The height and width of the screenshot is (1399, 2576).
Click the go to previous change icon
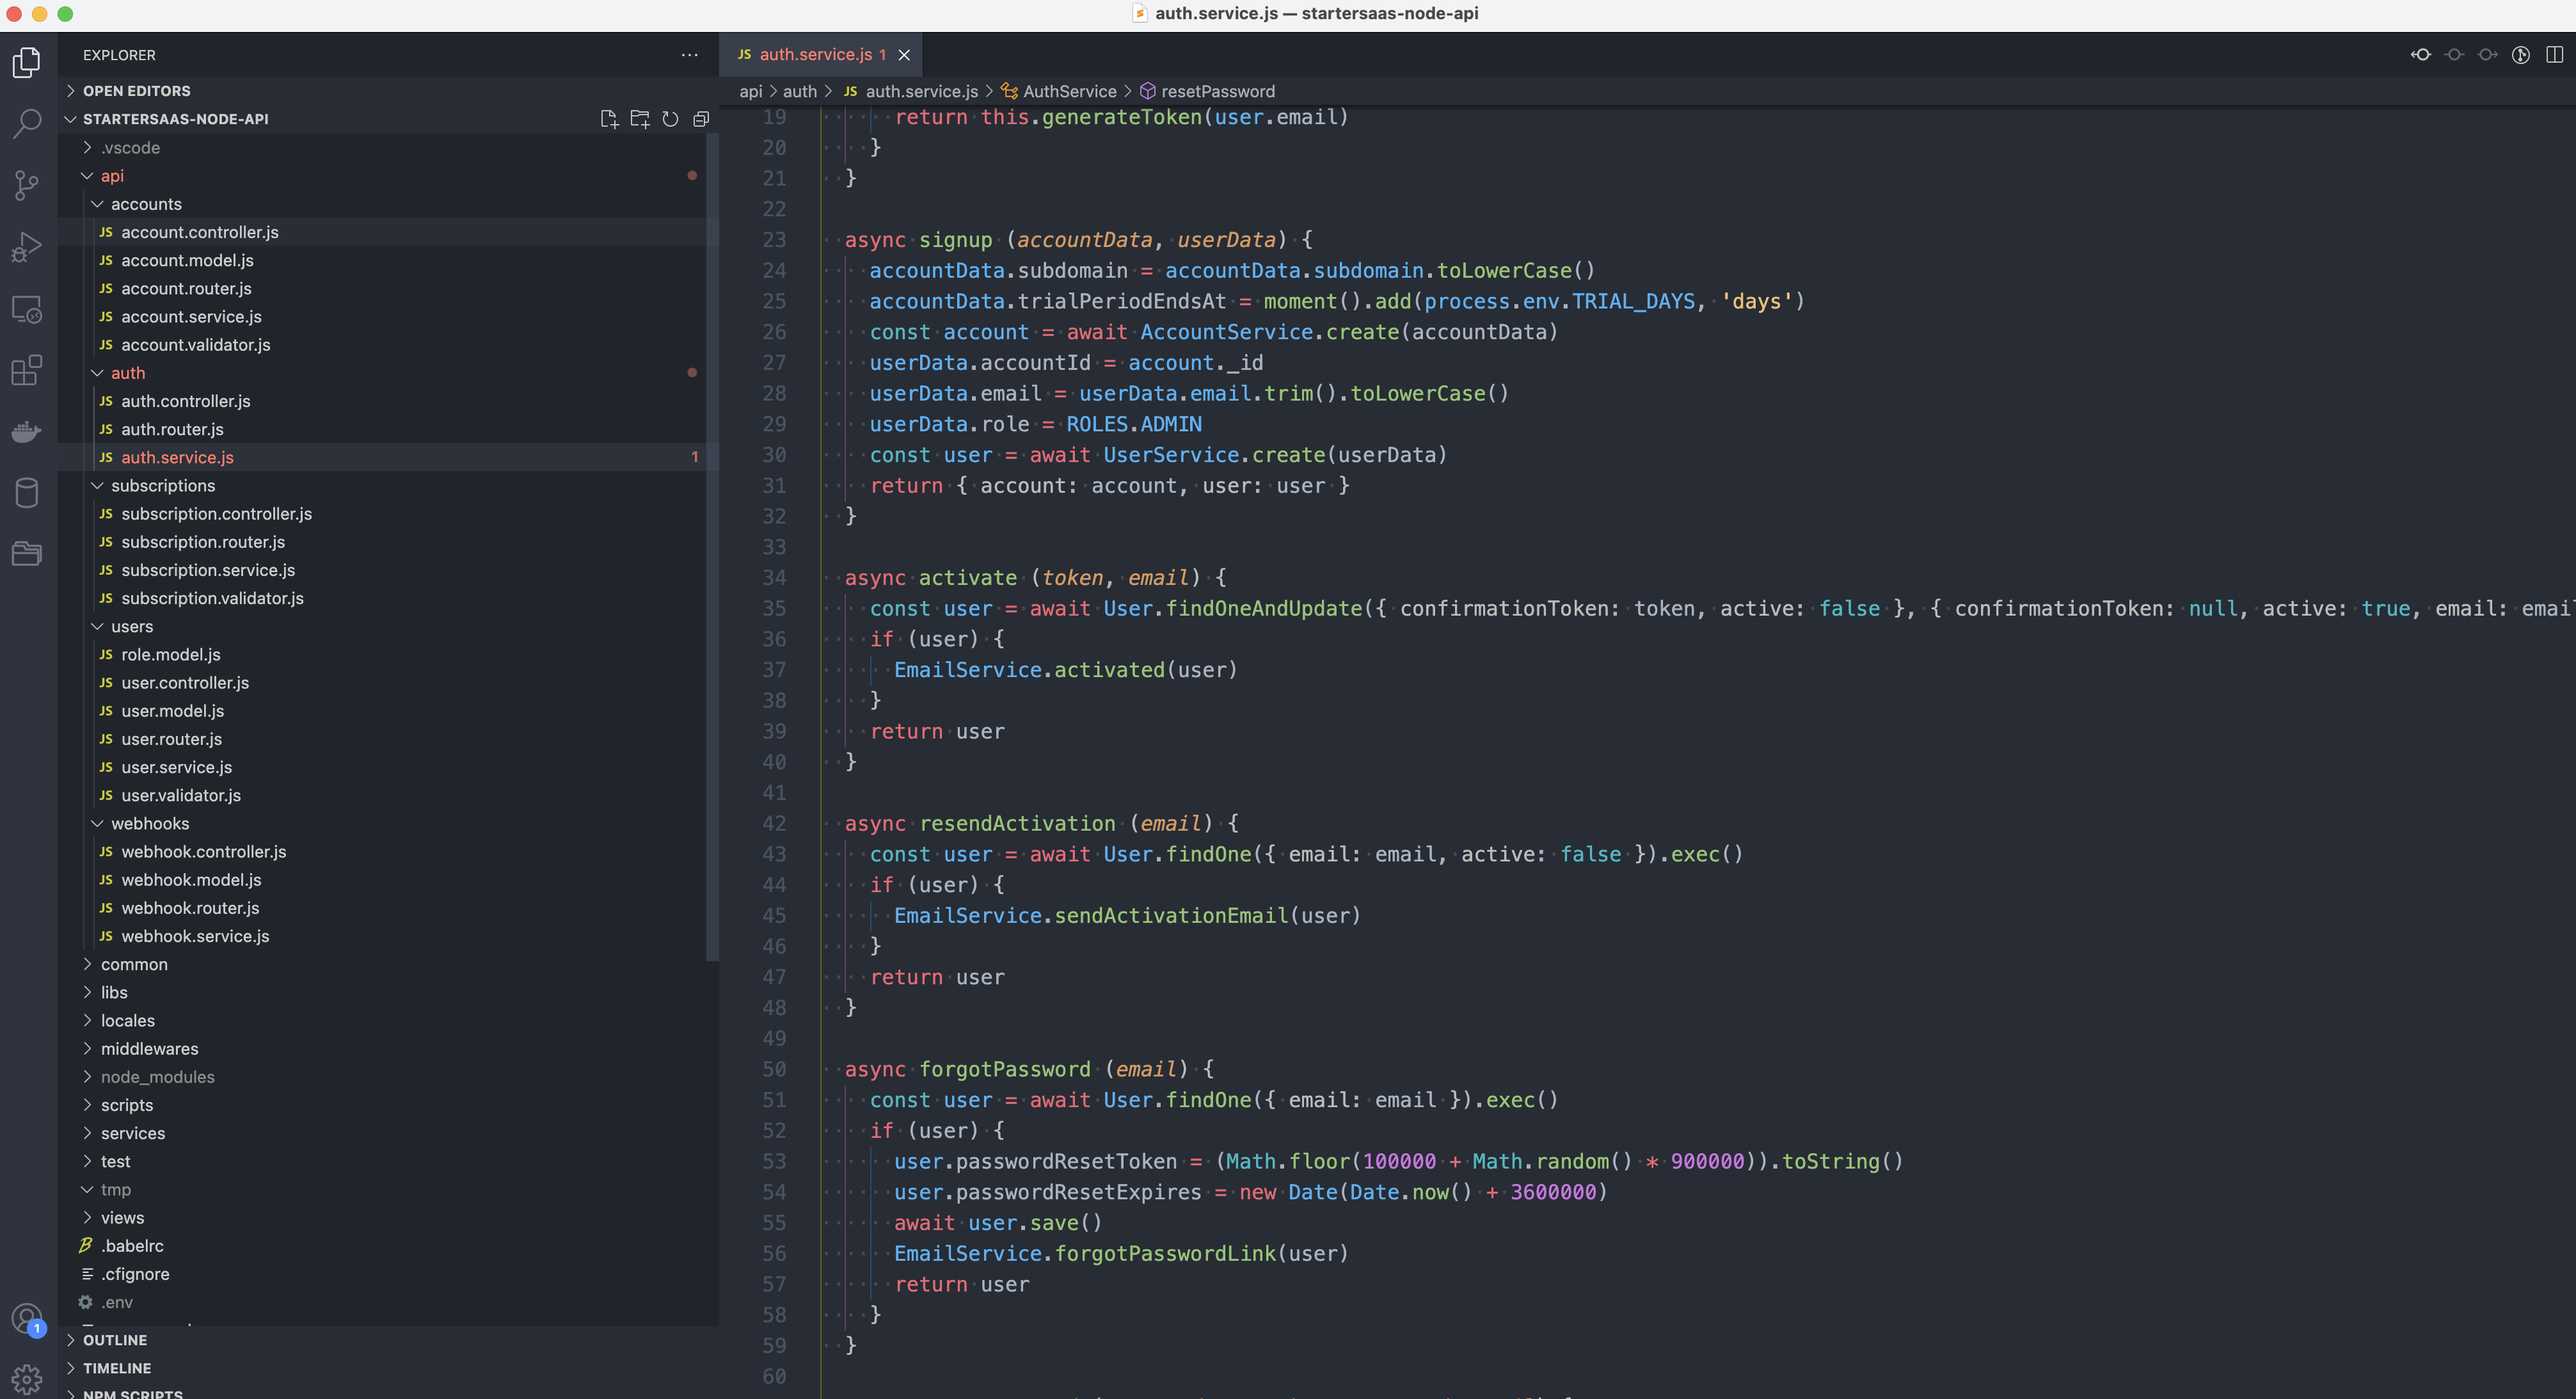point(2454,55)
